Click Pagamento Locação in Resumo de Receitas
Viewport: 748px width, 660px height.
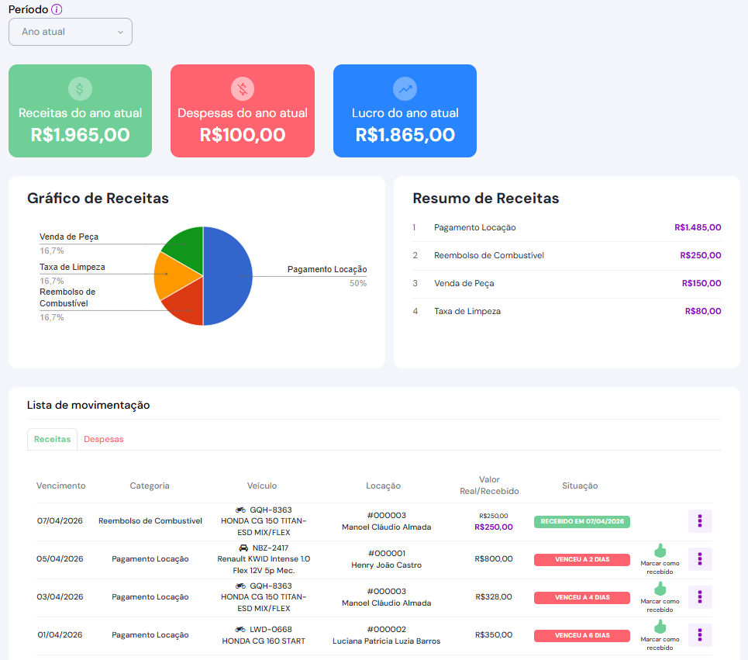click(x=474, y=228)
